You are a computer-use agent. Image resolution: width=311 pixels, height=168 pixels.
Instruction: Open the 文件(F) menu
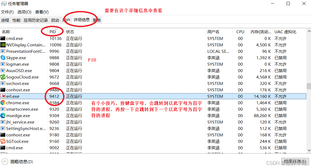tap(7, 12)
